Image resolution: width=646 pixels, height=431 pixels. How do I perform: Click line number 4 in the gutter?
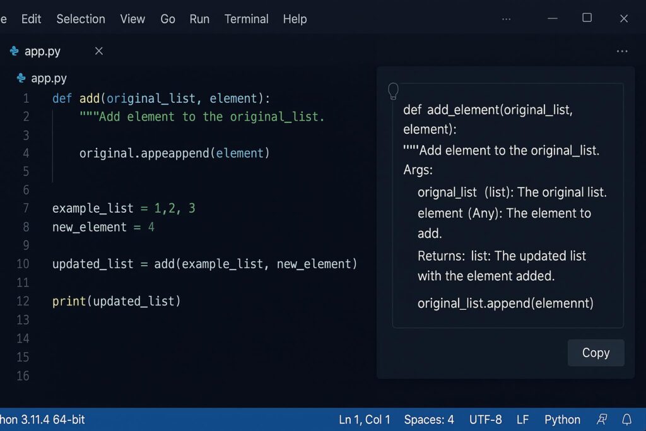pos(26,153)
